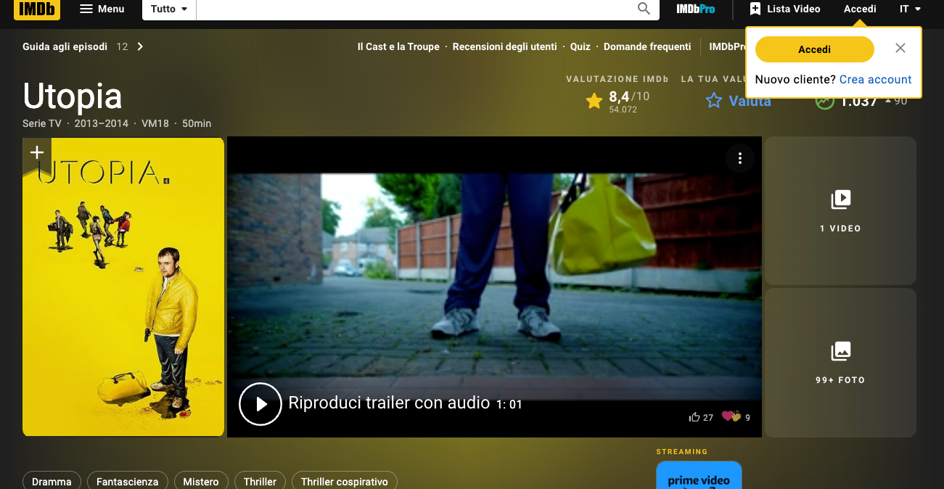This screenshot has width=944, height=489.
Task: Expand the Tutto search category dropdown
Action: (x=169, y=9)
